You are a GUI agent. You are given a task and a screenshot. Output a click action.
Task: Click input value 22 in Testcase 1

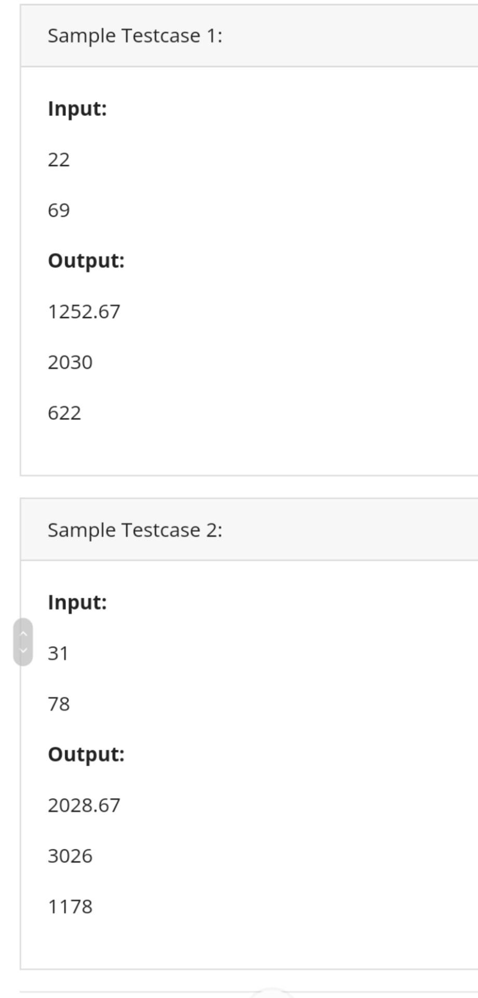[59, 160]
